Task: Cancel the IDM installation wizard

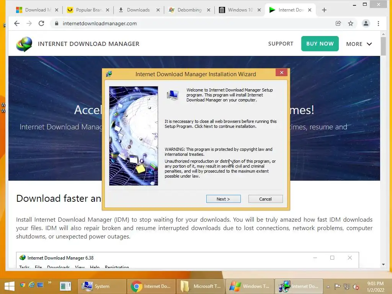Action: [265, 199]
